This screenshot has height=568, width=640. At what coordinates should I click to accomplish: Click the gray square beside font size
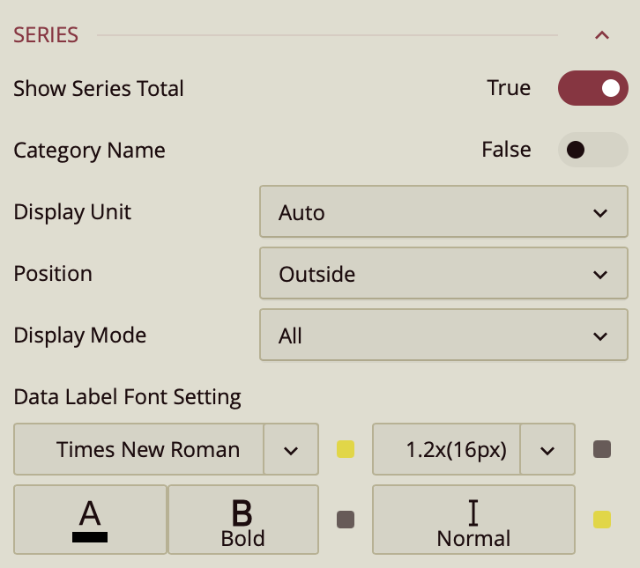click(602, 450)
